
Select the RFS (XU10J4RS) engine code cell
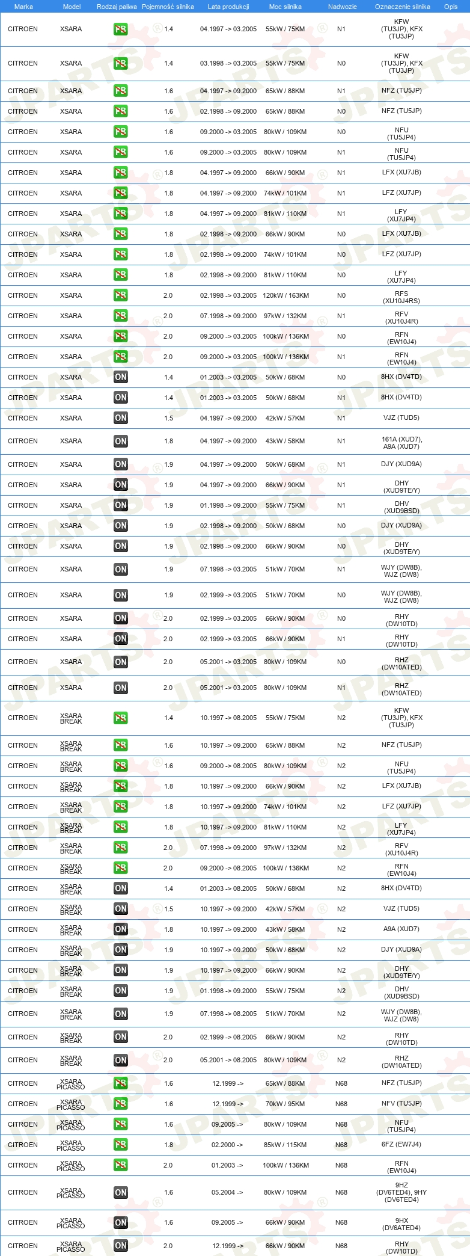coord(401,297)
